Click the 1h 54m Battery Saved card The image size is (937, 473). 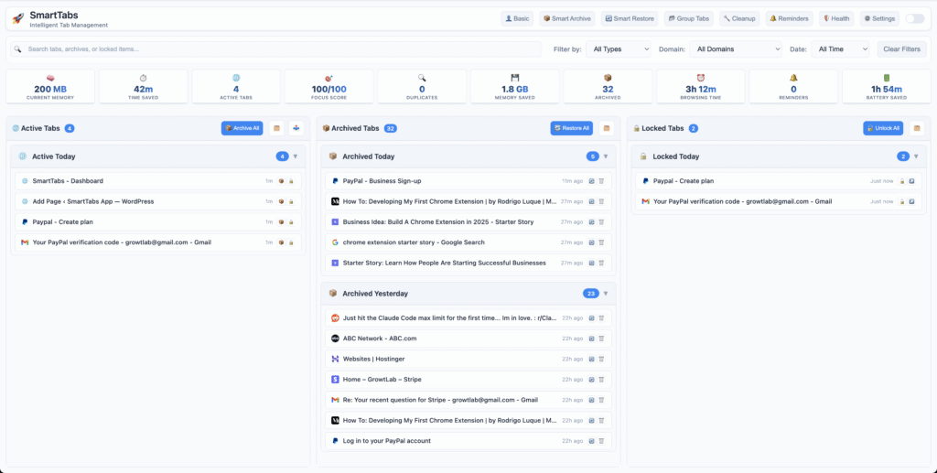[887, 87]
